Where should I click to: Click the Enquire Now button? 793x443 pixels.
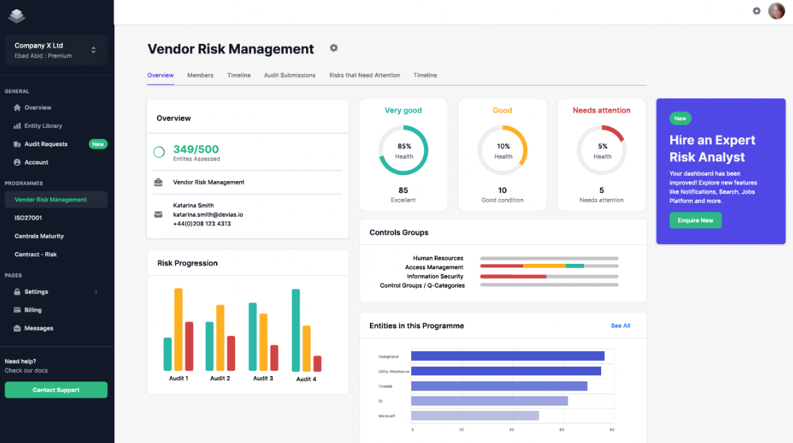click(x=695, y=221)
